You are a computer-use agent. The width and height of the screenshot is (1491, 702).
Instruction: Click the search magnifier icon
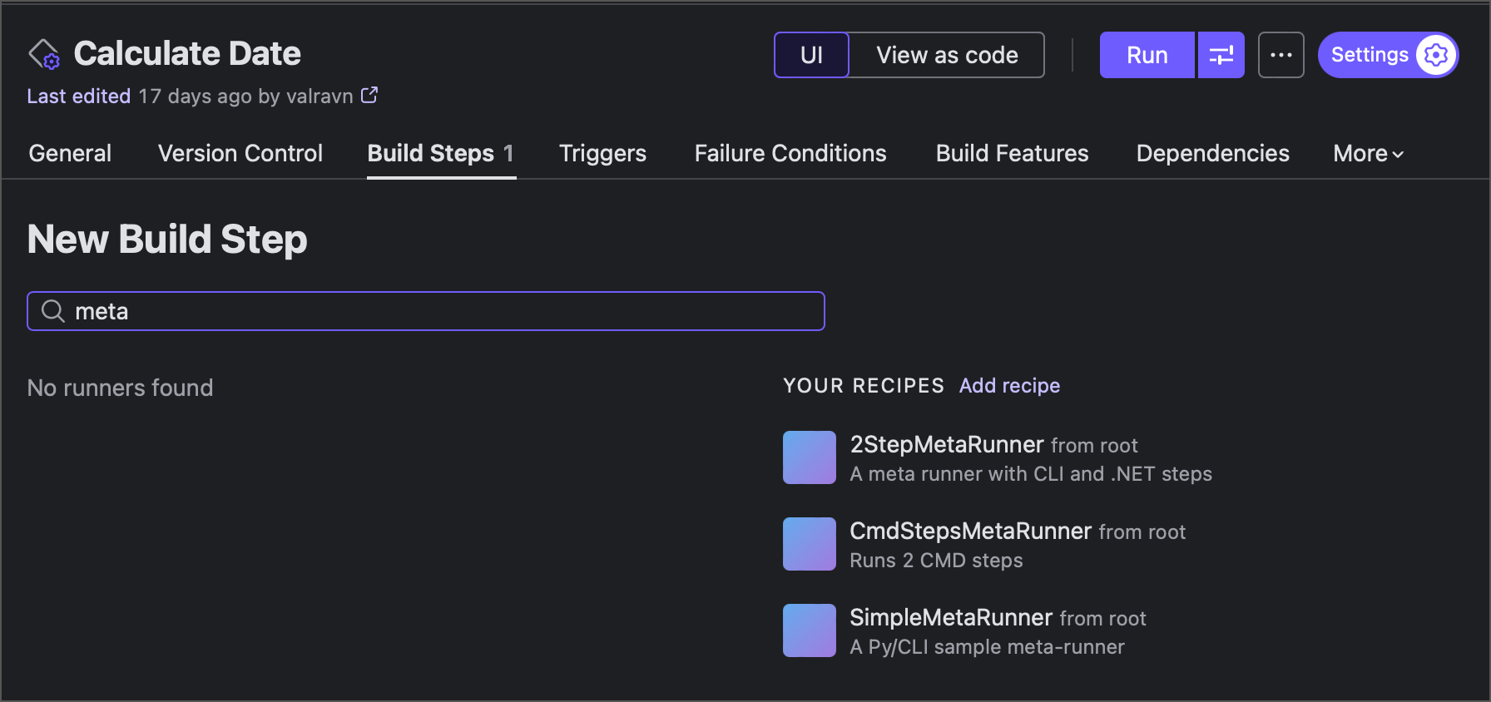53,311
